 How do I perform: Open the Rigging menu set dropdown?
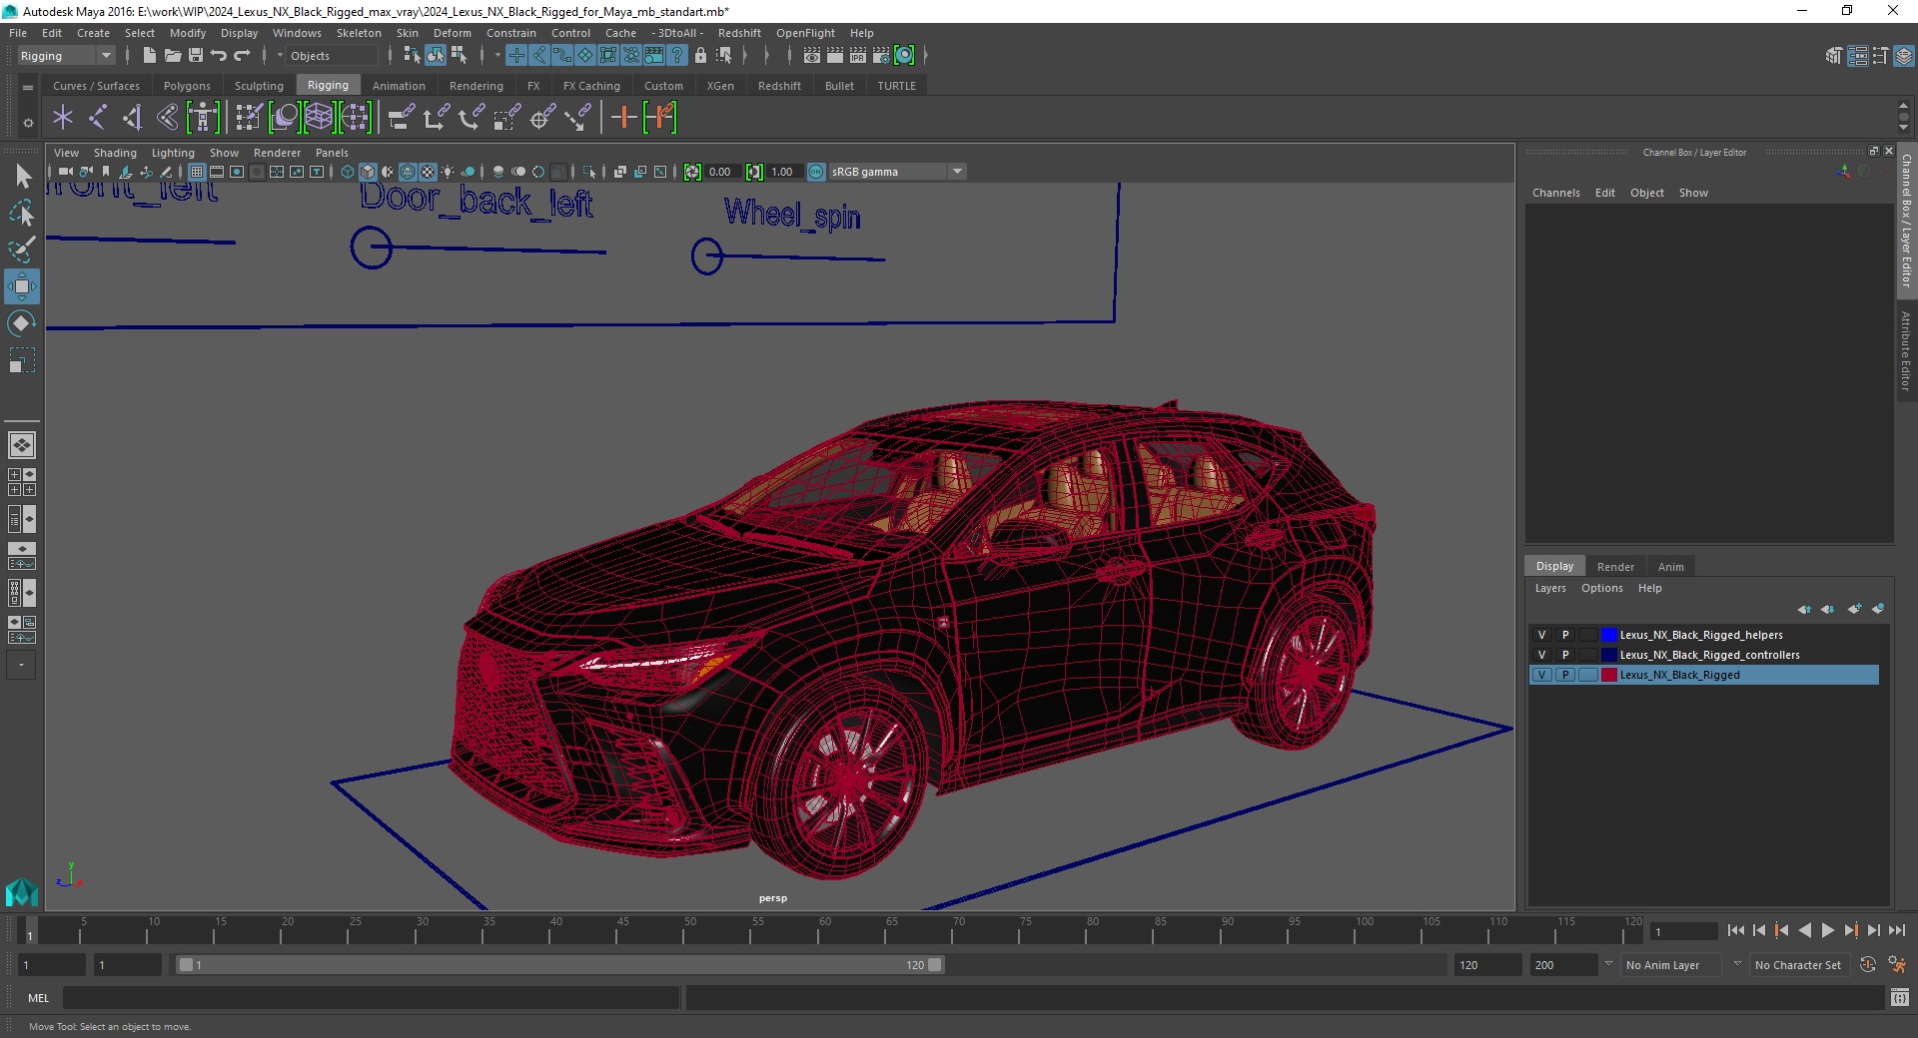(66, 56)
